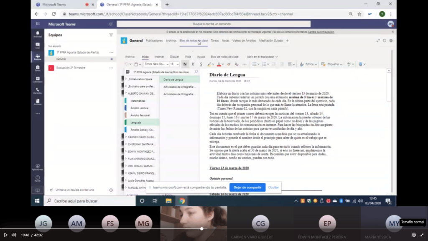Switch to the Dibujar ribbon tab
The image size is (428, 241).
tap(174, 57)
